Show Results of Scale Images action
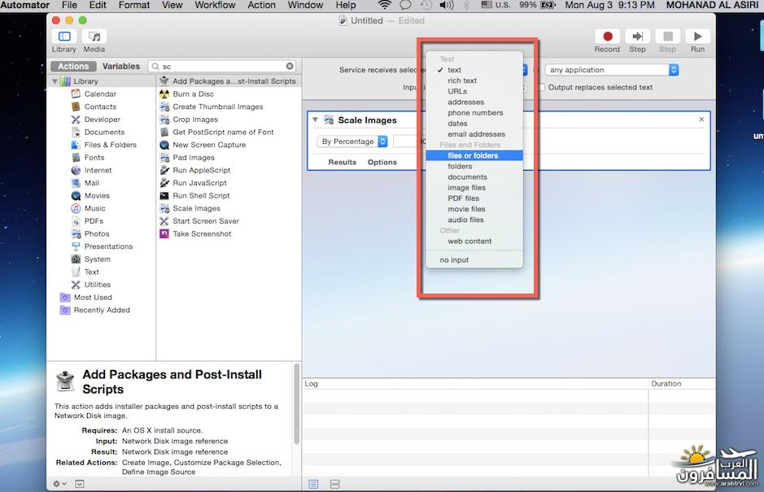764x492 pixels. pos(342,162)
